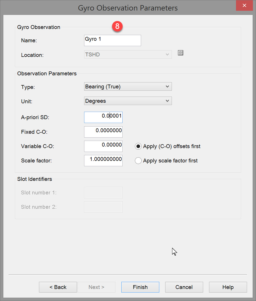The height and width of the screenshot is (301, 256).
Task: Select Apply (C-O) offsets first option
Action: pyautogui.click(x=138, y=147)
